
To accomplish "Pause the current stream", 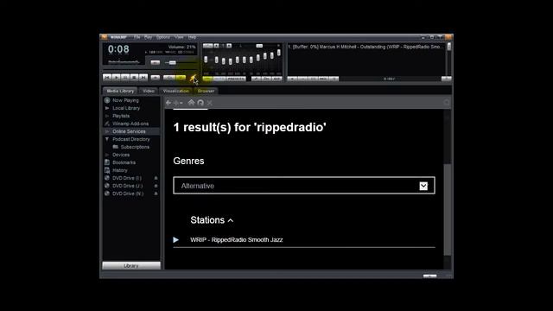I will [x=125, y=77].
